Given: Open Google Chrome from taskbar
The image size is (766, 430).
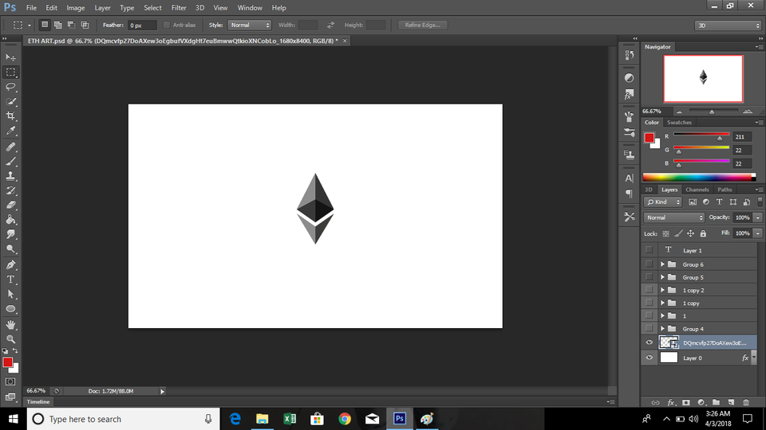Looking at the screenshot, I should click(345, 419).
